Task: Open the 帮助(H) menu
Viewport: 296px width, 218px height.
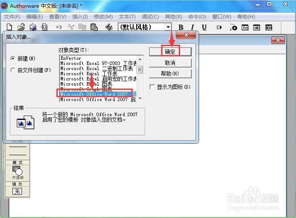Action: coord(246,17)
